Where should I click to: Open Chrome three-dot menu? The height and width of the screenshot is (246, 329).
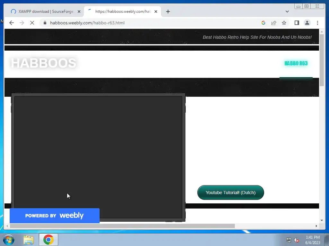pyautogui.click(x=317, y=23)
